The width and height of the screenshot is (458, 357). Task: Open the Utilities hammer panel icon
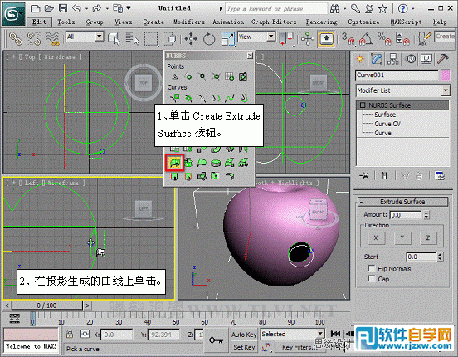[443, 59]
